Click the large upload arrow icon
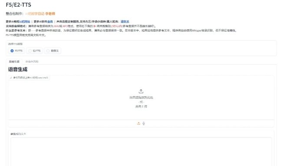 tap(141, 91)
